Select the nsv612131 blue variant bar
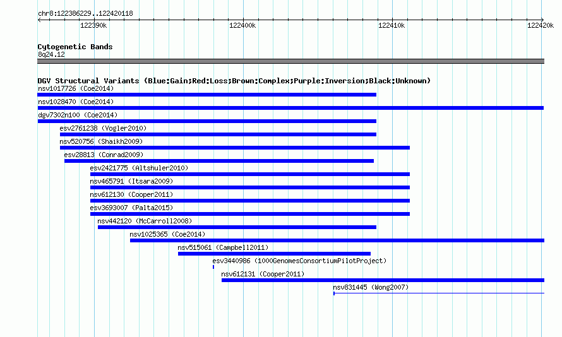Viewport: 562px width, 337px height. 383,280
